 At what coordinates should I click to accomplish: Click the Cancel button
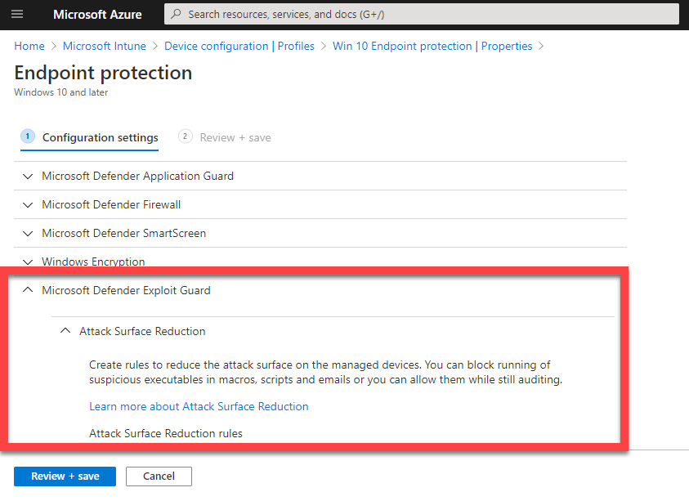pyautogui.click(x=159, y=476)
